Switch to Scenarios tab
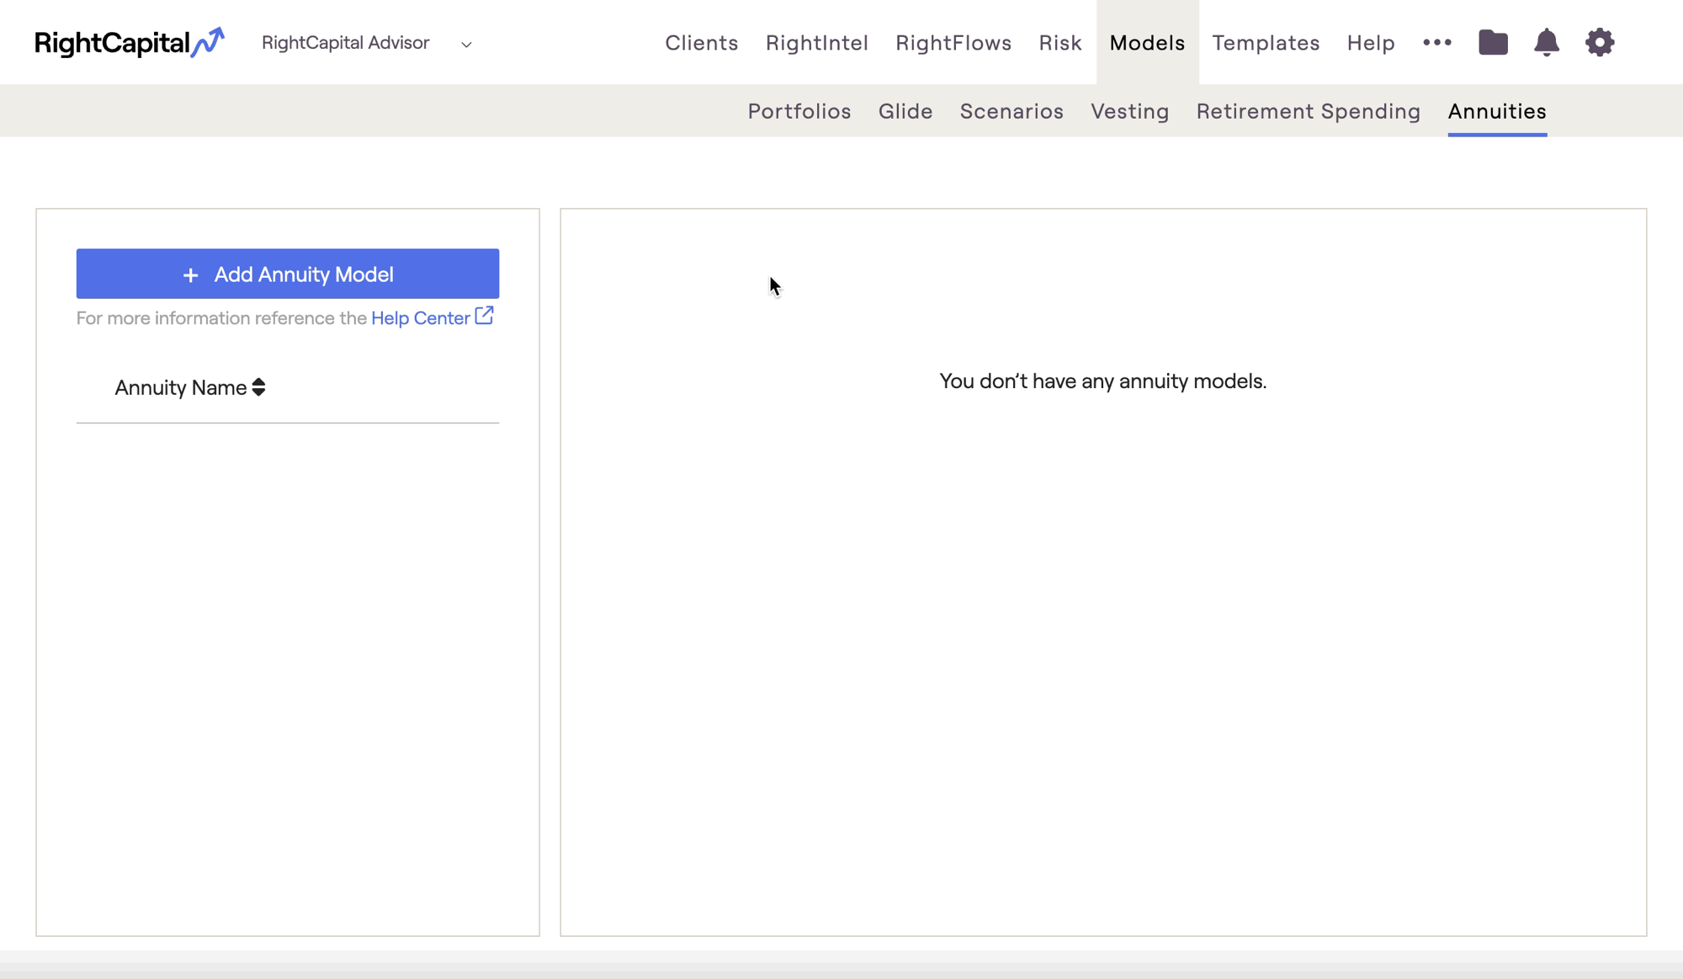Screen dimensions: 1683x979 [1011, 111]
